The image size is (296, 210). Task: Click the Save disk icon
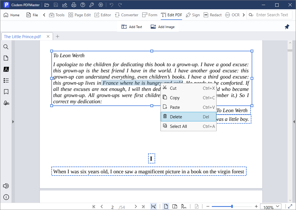click(56, 5)
